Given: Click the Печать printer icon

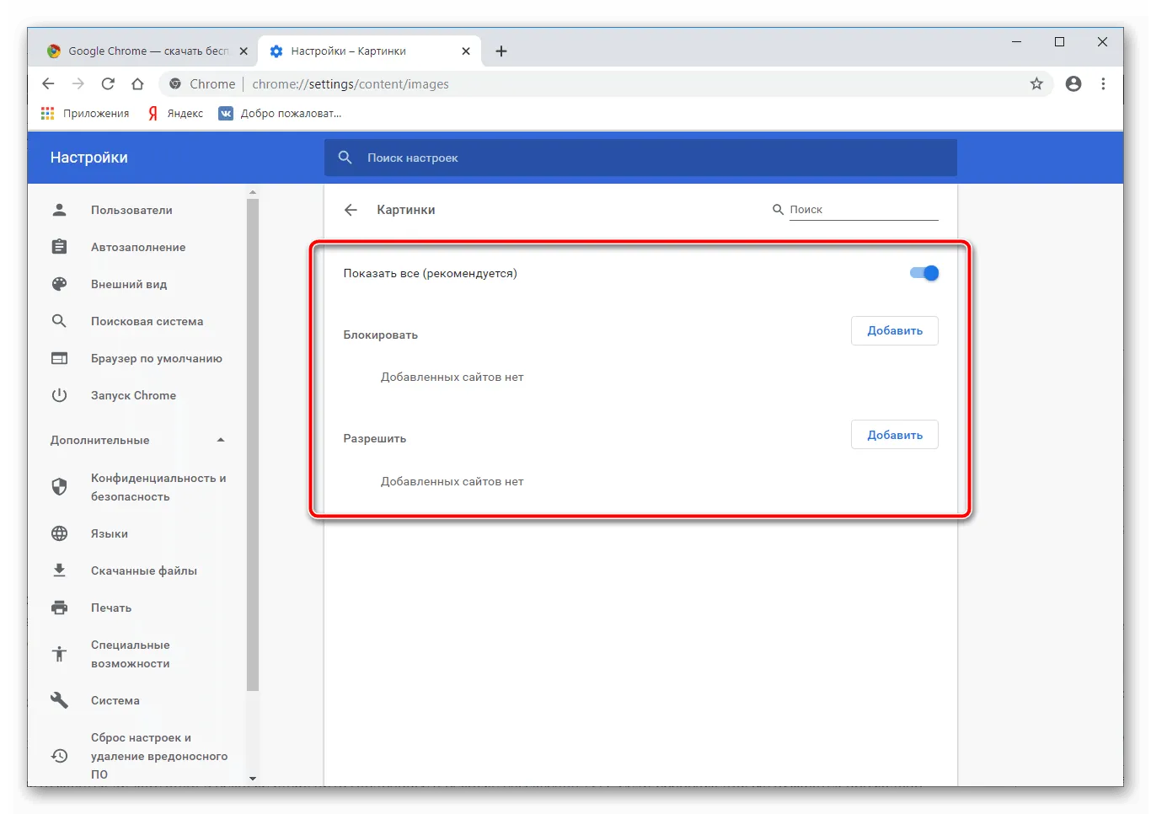Looking at the screenshot, I should [59, 608].
